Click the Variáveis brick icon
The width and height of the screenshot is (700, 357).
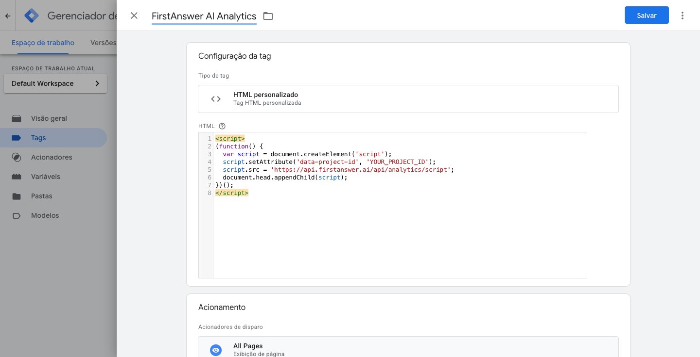click(17, 177)
